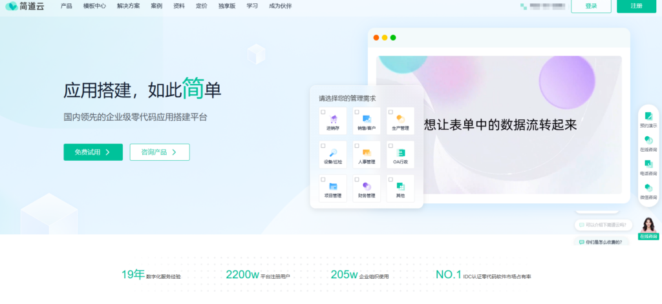Screen dimensions: 662x304
Task: Click the 进销存 shopping cart icon
Action: [333, 119]
